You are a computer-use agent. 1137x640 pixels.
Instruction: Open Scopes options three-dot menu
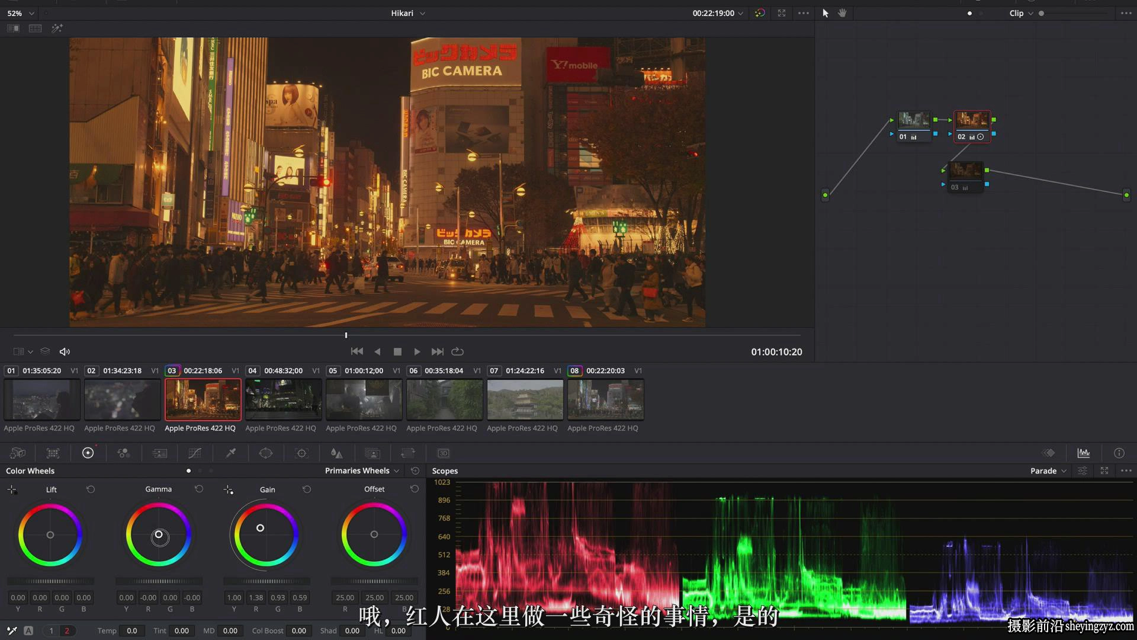coord(1126,471)
